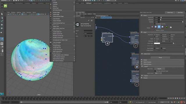Click the white Color value swatch
The height and width of the screenshot is (104, 186).
157,43
